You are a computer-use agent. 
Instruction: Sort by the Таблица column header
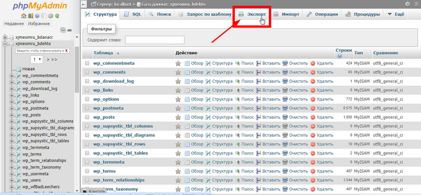(x=103, y=53)
